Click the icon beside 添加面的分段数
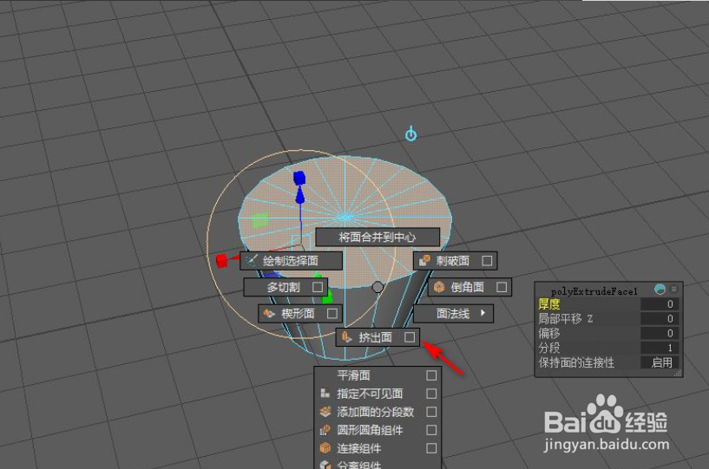The width and height of the screenshot is (709, 469). point(325,412)
